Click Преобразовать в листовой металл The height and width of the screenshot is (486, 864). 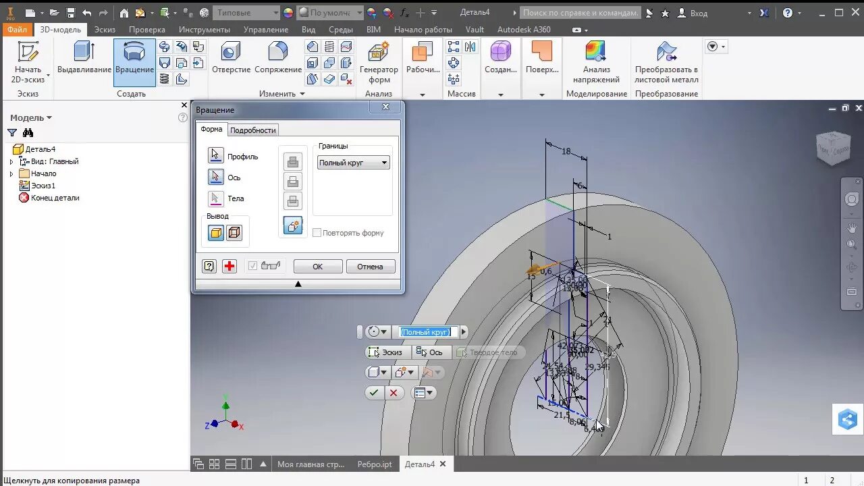point(666,63)
